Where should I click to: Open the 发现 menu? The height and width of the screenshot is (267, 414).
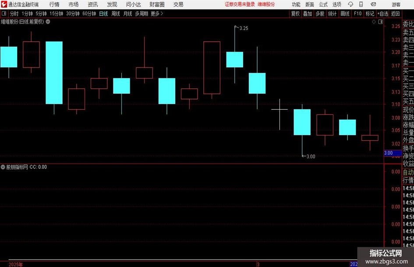(112, 4)
